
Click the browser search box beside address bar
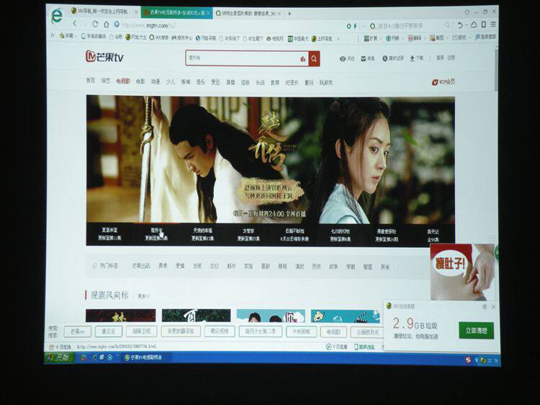410,25
